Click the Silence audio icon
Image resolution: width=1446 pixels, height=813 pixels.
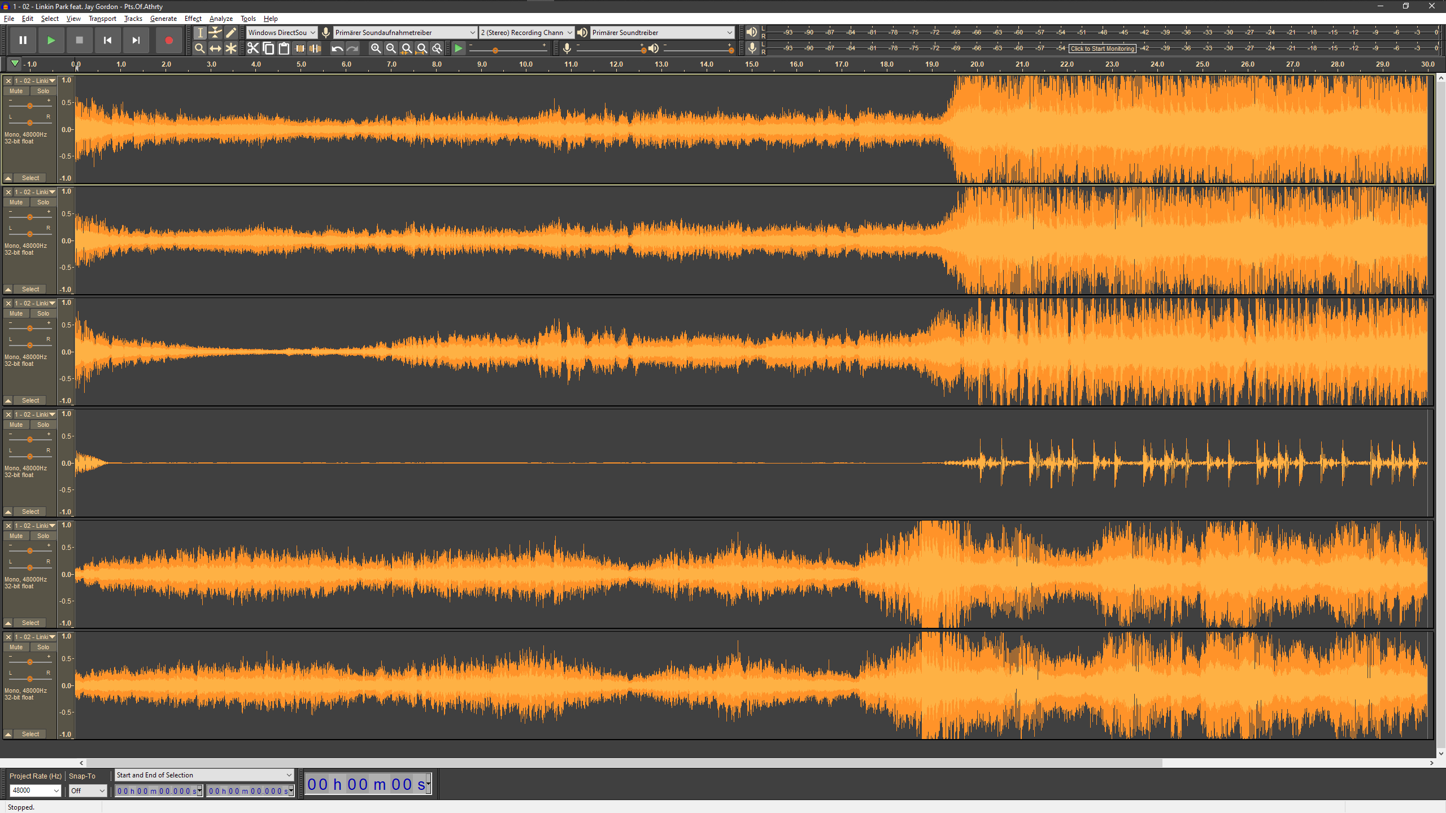click(315, 49)
